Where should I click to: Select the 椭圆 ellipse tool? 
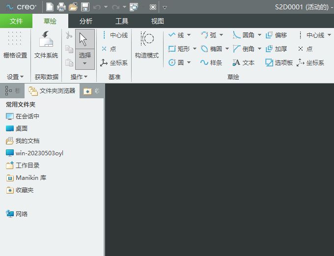(x=212, y=49)
